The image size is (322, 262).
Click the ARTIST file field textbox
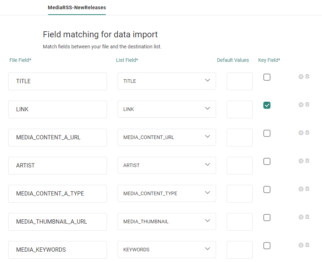pos(58,166)
